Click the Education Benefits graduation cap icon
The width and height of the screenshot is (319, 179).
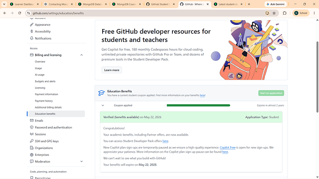(101, 93)
